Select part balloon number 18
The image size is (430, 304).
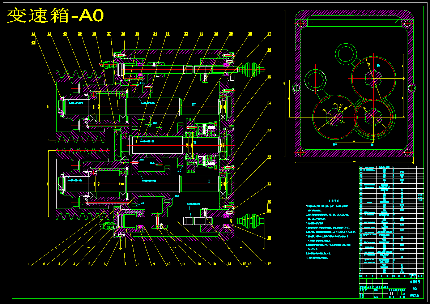269,237
